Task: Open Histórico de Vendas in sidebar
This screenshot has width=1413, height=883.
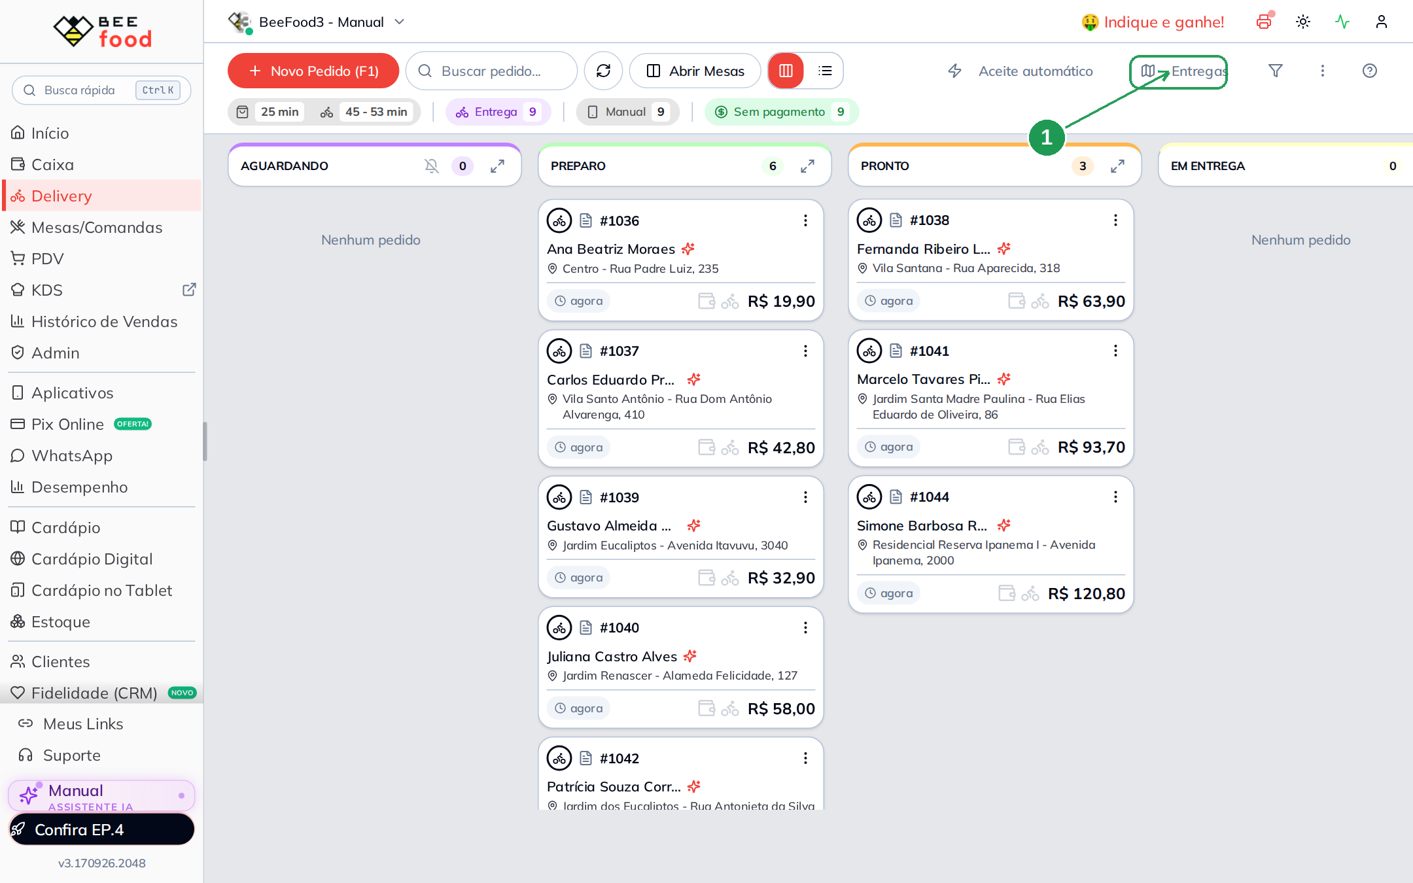Action: pos(101,321)
